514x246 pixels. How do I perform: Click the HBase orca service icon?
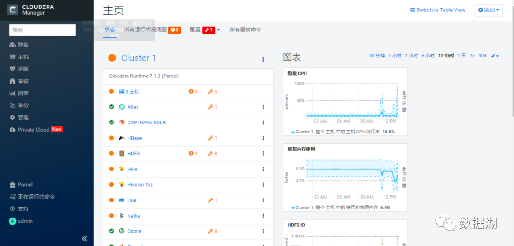pos(122,138)
